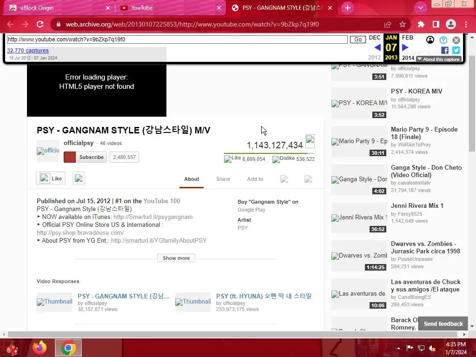The width and height of the screenshot is (476, 357).
Task: Click the Like button under the video
Action: (x=51, y=178)
